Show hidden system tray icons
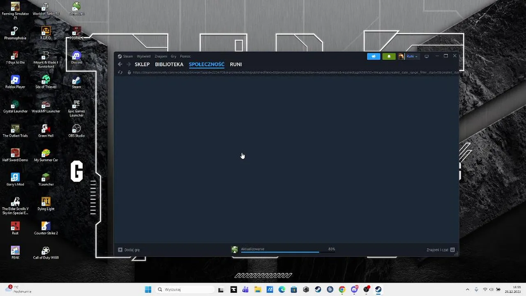Viewport: 526px width, 296px height. coord(467,289)
